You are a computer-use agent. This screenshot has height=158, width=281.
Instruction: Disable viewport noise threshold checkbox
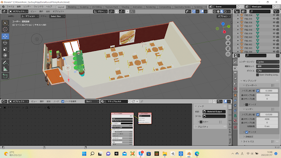coord(258,91)
